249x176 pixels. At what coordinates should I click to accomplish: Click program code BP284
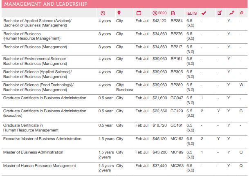(176, 20)
